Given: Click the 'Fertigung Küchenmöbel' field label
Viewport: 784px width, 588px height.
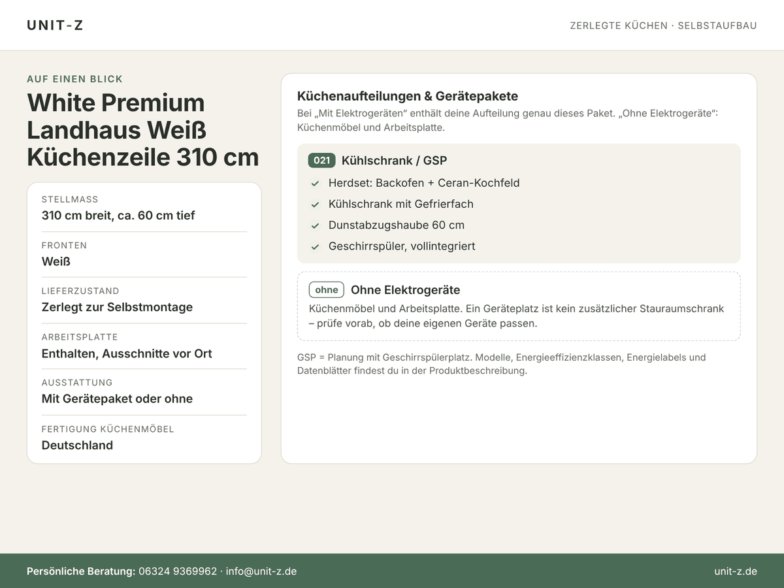Looking at the screenshot, I should [108, 429].
